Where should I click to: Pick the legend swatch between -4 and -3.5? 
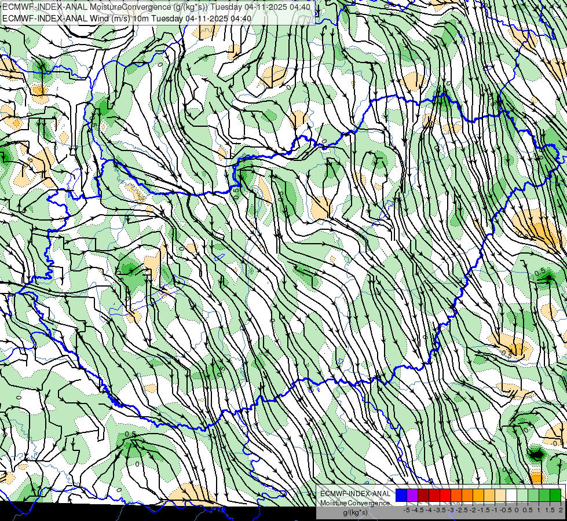click(x=434, y=495)
